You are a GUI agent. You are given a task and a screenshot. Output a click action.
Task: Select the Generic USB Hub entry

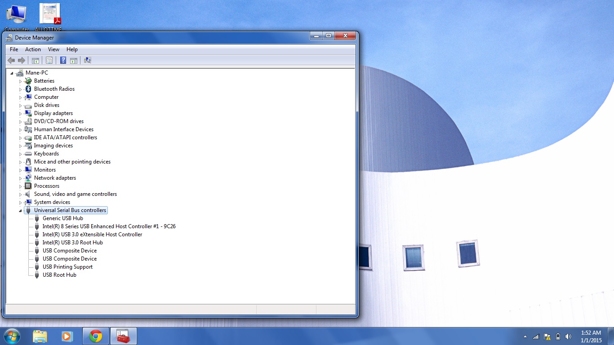click(62, 218)
